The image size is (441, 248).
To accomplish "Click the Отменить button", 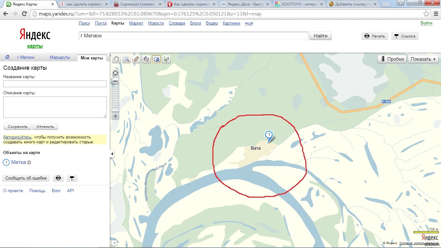I will click(x=45, y=127).
